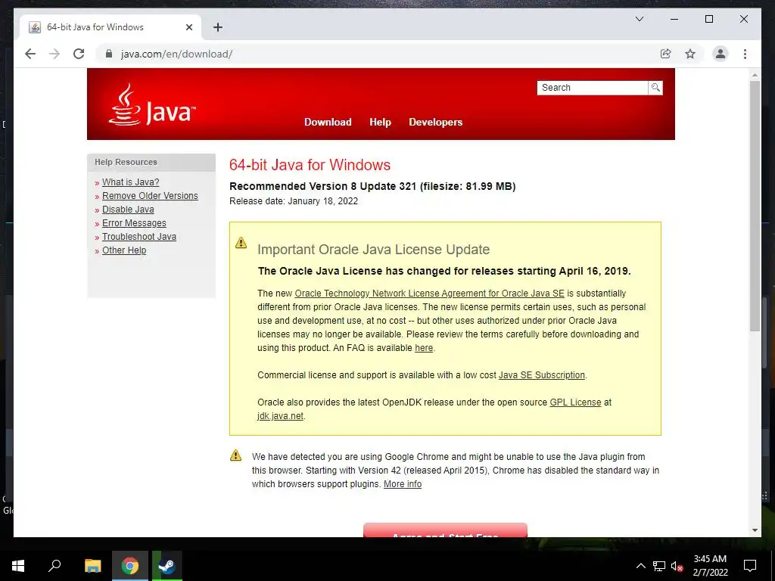775x581 pixels.
Task: Open the Developers menu in Java header
Action: point(435,122)
